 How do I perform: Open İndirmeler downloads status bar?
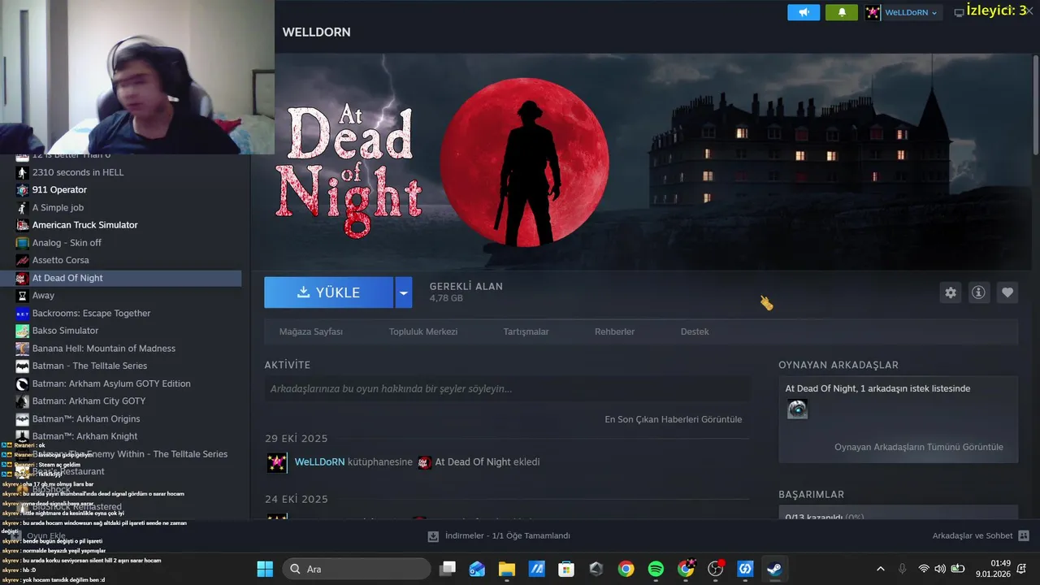[x=499, y=536]
